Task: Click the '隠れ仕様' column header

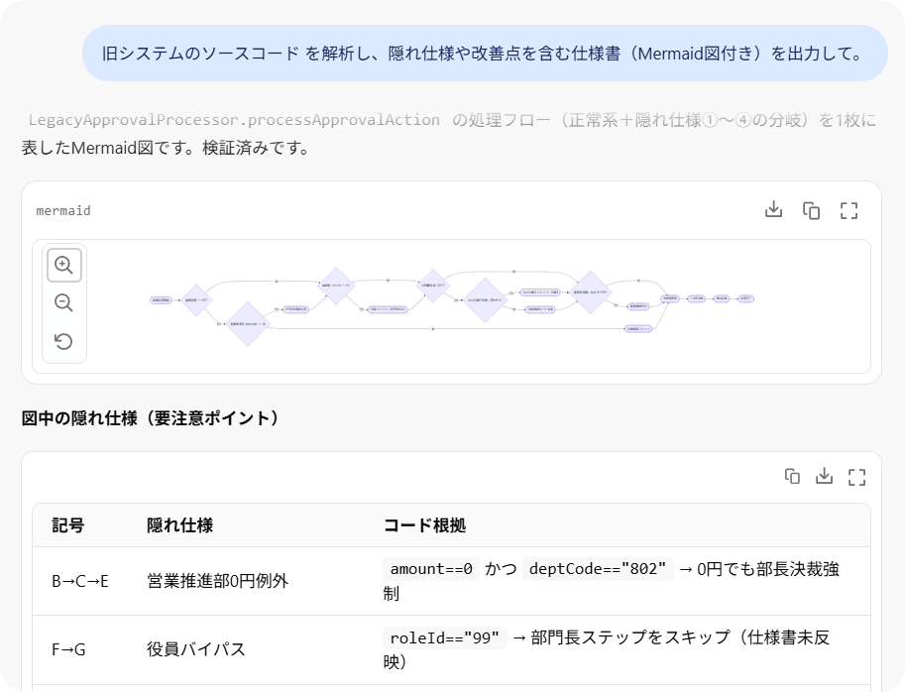Action: click(180, 525)
